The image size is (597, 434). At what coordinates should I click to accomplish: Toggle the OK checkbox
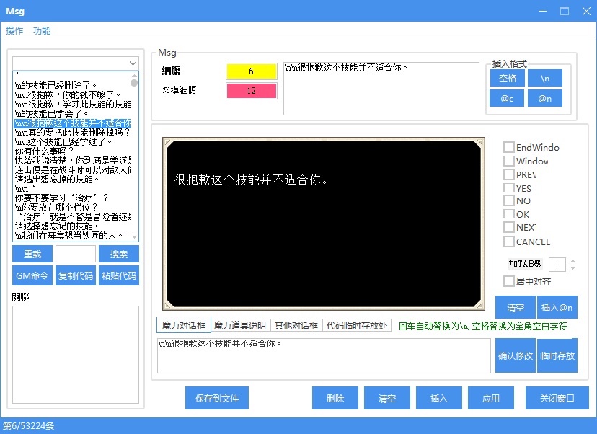[x=508, y=214]
